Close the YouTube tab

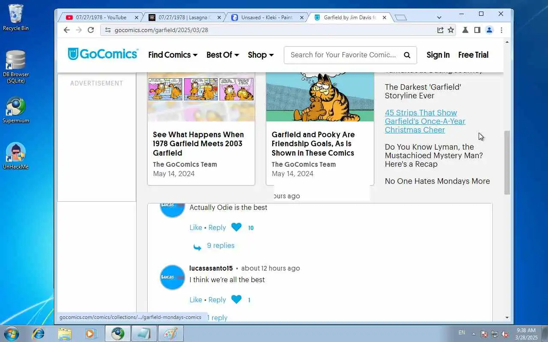click(137, 18)
